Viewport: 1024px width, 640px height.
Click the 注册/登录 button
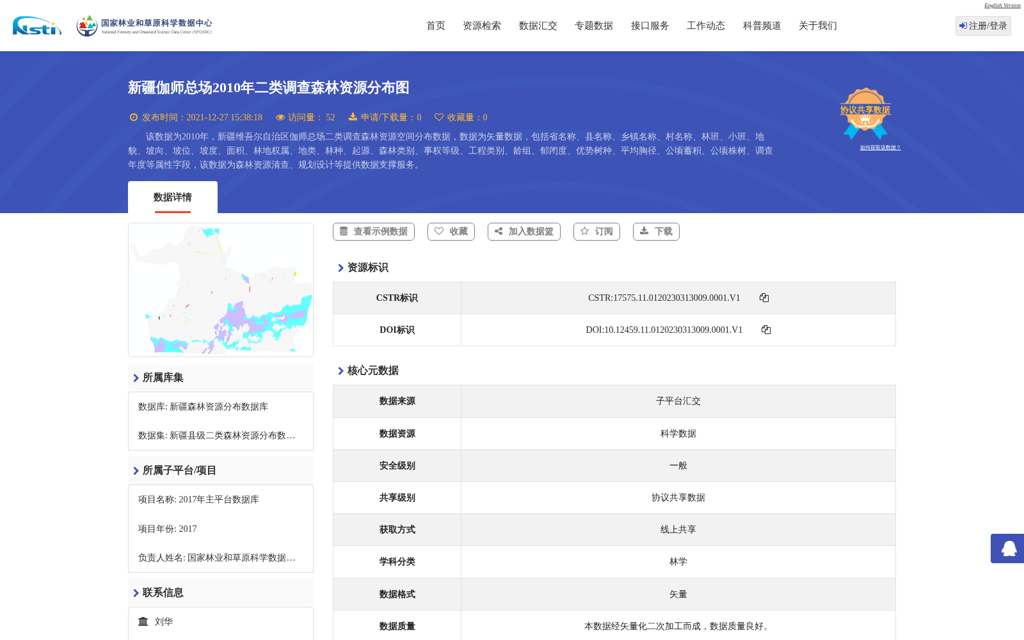[983, 26]
